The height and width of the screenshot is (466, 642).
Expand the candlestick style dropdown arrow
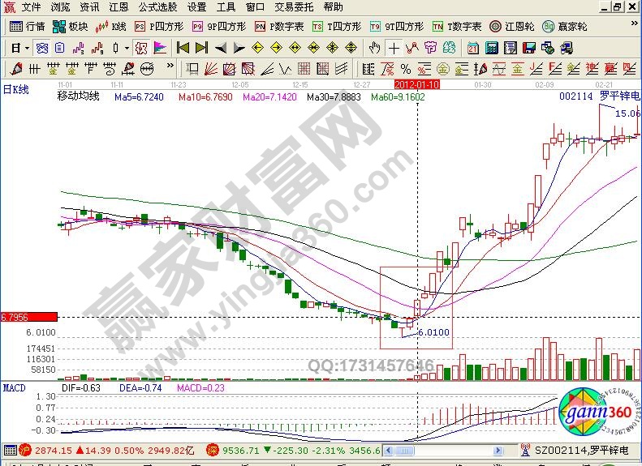point(127,46)
